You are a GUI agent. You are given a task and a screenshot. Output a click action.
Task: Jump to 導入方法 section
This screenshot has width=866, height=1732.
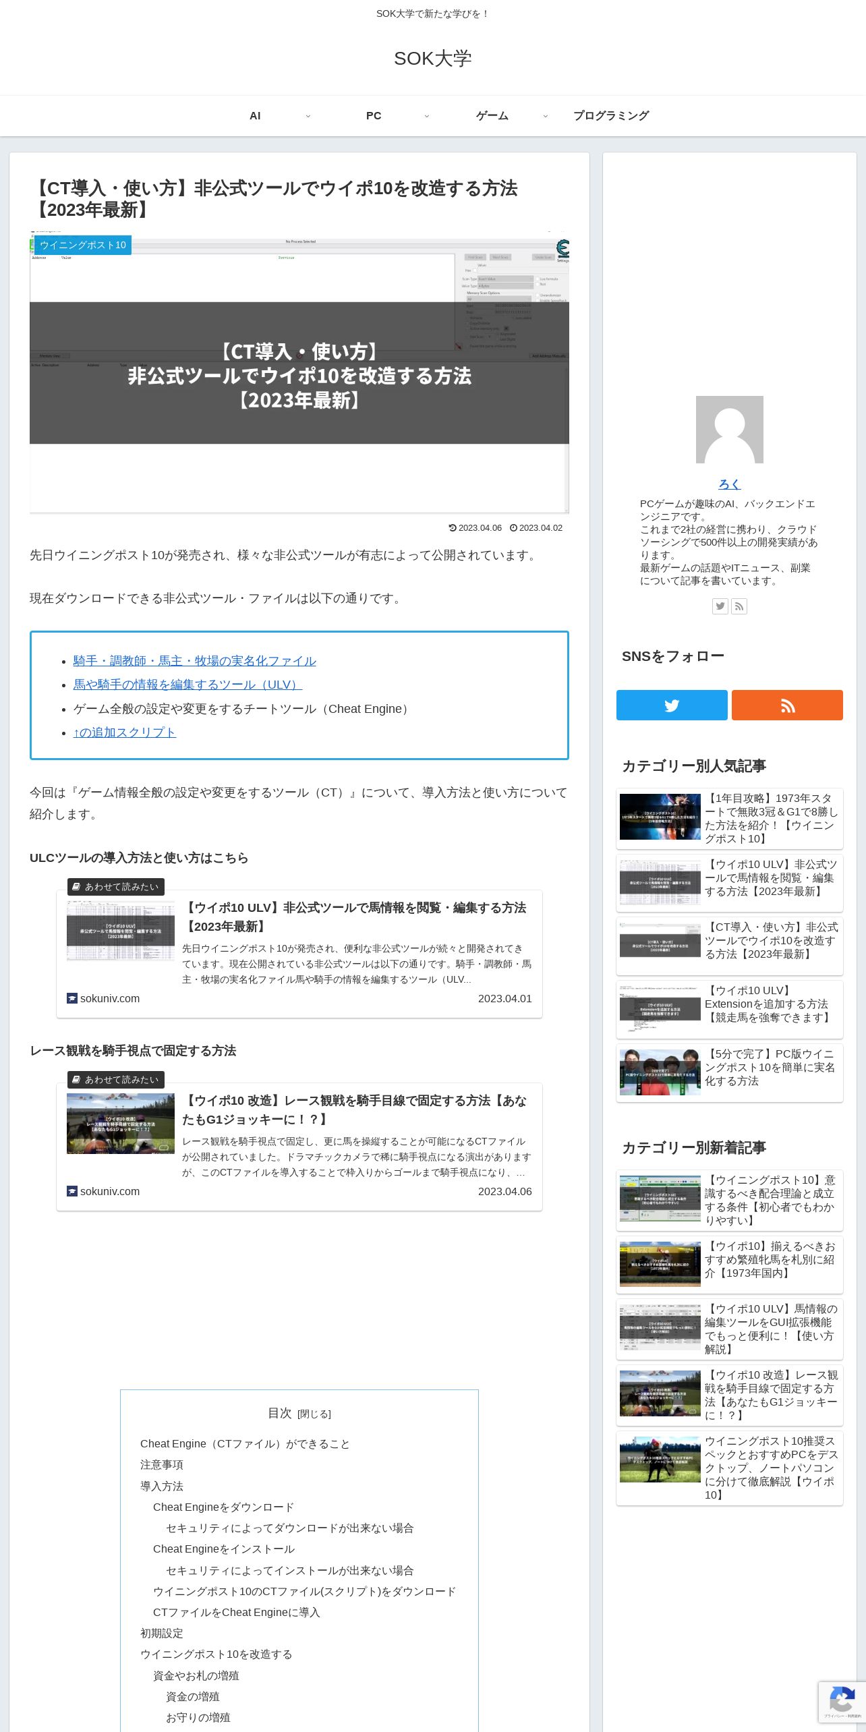point(162,1486)
